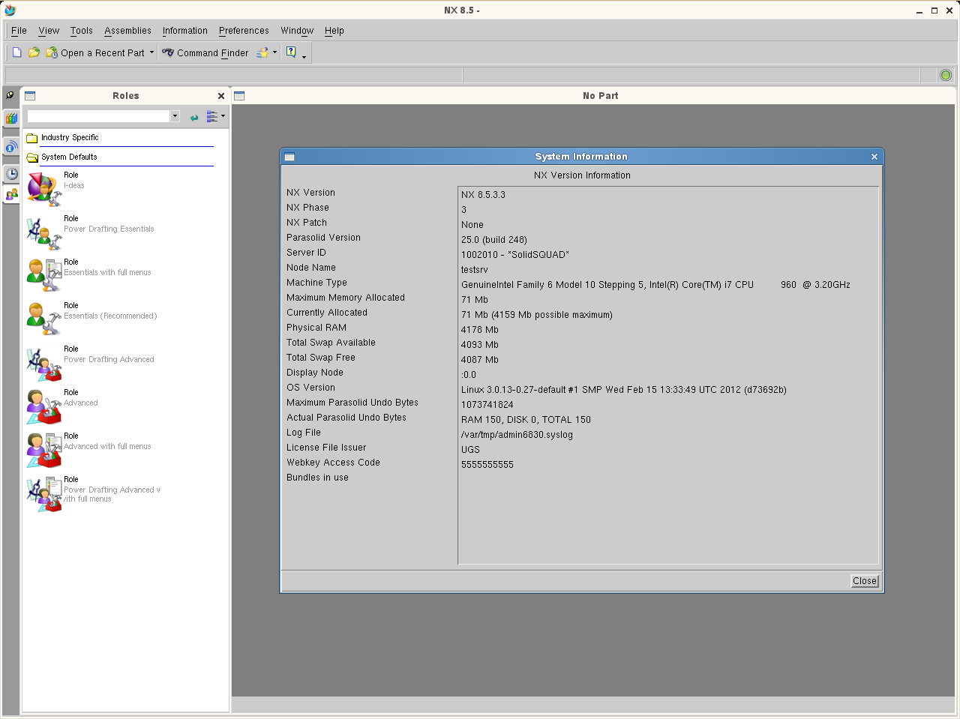Click the Machine Type CPU value
Image resolution: width=960 pixels, height=719 pixels.
[655, 285]
